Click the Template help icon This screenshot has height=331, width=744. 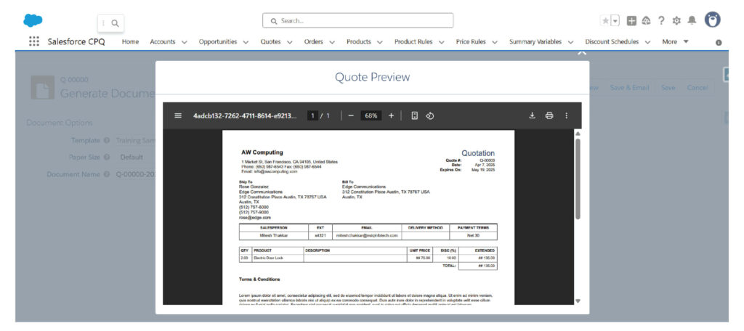[106, 140]
